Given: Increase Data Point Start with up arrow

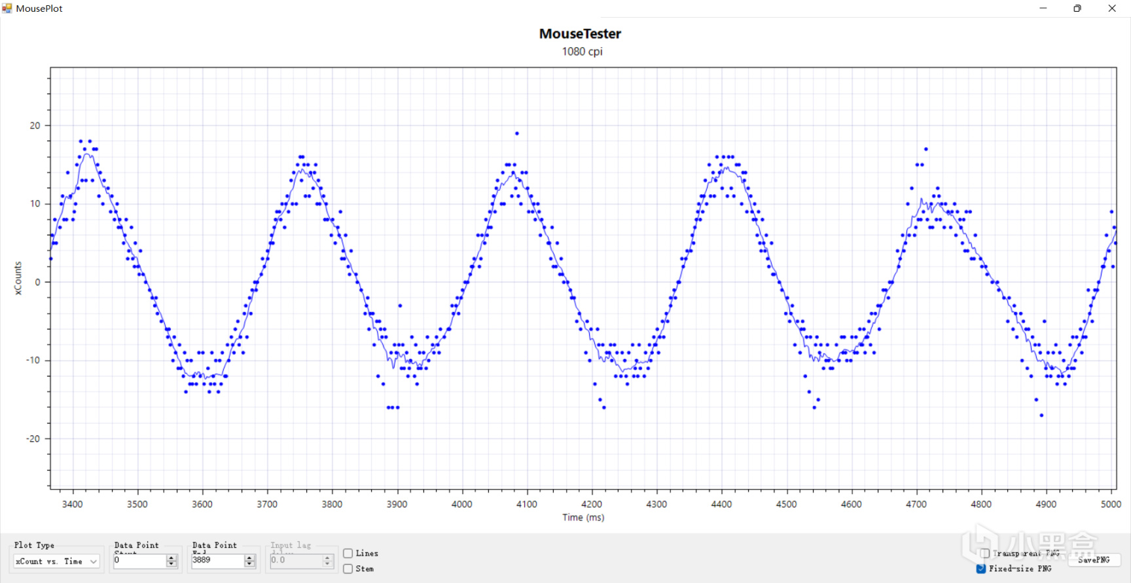Looking at the screenshot, I should point(171,558).
